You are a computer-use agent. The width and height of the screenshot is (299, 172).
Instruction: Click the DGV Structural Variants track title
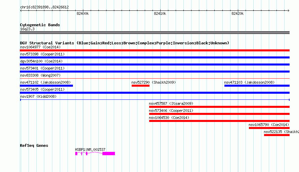125,43
